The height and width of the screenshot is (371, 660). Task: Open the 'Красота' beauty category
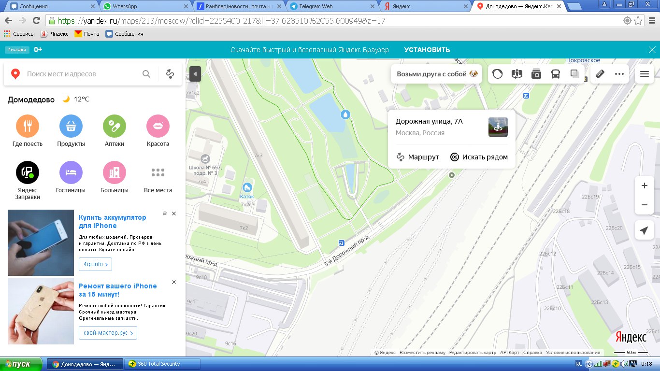pyautogui.click(x=158, y=131)
